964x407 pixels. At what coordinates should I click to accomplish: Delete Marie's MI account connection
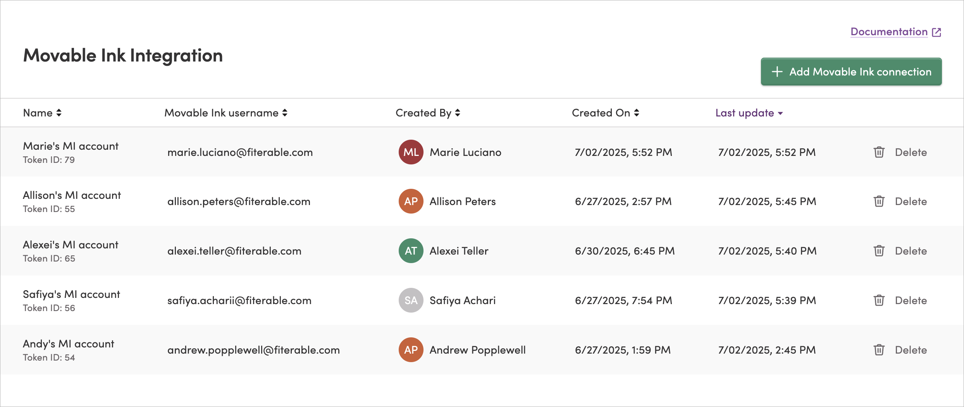[900, 152]
